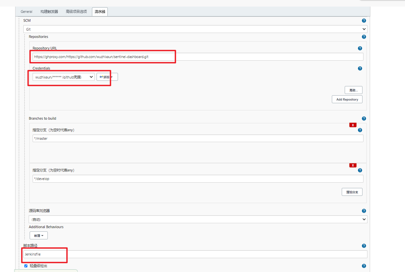Click the Branches to build help icon
Screen dimensions: 405x272
point(364,118)
